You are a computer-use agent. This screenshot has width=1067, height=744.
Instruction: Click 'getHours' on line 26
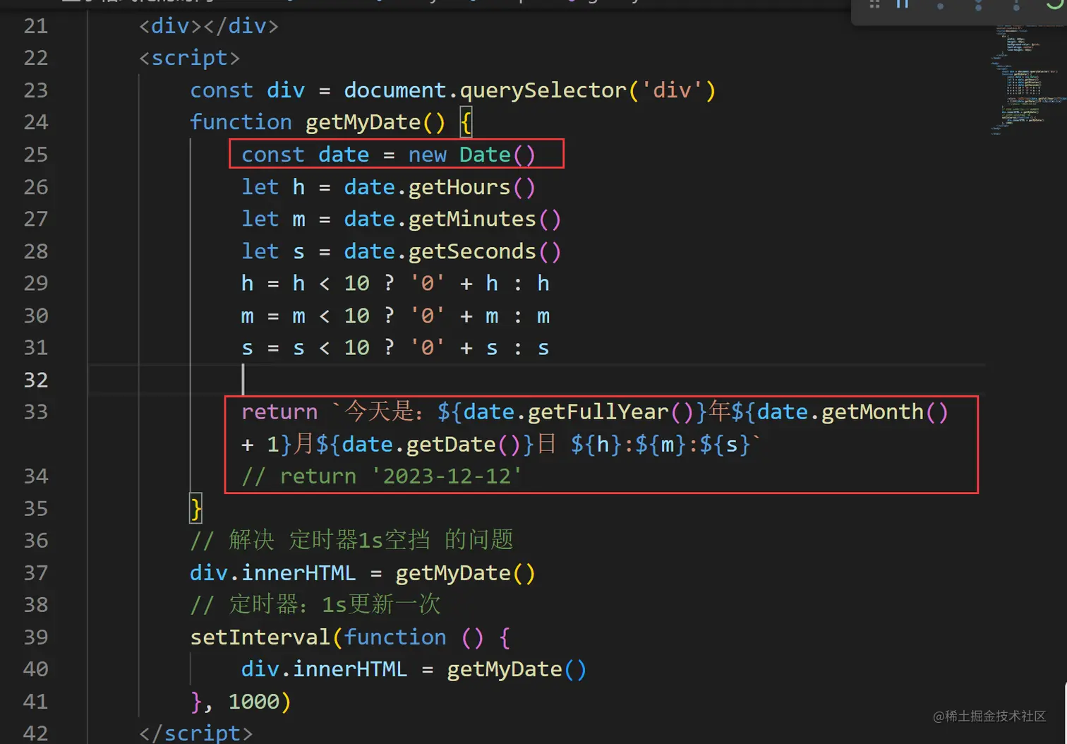coord(459,187)
